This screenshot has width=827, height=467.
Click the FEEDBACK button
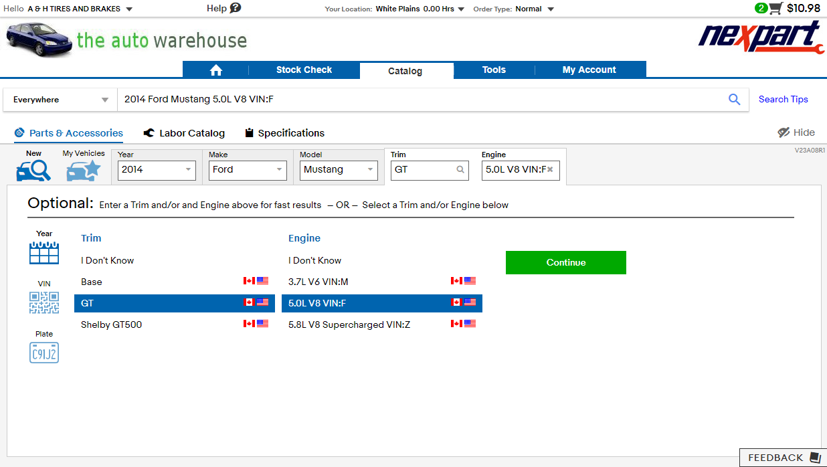pos(783,458)
